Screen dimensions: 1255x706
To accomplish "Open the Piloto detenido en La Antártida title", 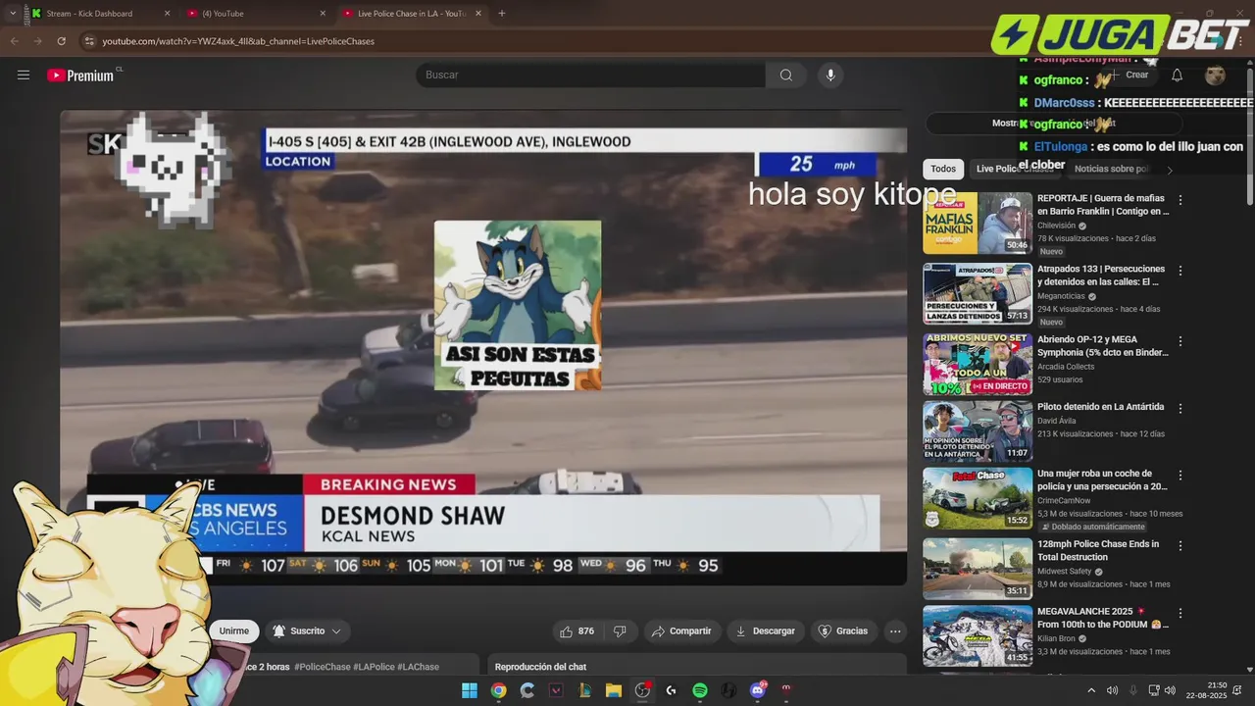I will [x=1101, y=407].
